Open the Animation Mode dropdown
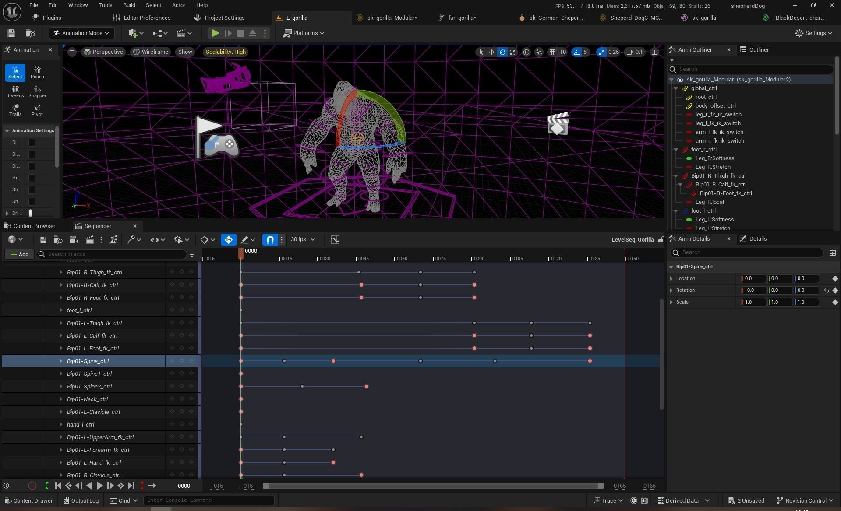Image resolution: width=841 pixels, height=511 pixels. coord(81,33)
